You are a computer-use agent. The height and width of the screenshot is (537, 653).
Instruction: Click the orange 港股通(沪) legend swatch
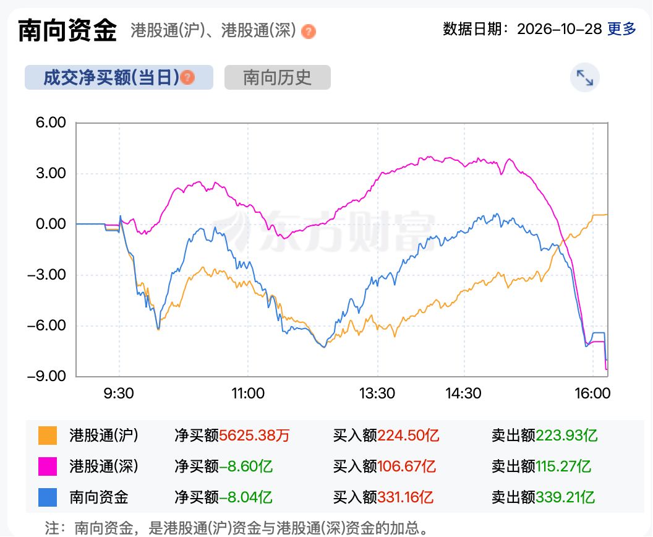point(48,436)
